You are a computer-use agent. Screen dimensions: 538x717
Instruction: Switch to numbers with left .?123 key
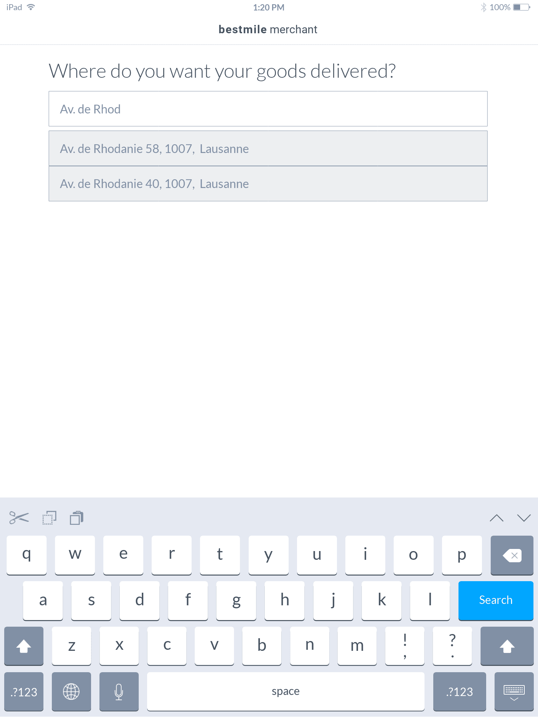tap(24, 691)
